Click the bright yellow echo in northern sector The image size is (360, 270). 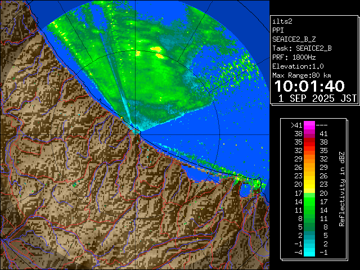tap(158, 55)
